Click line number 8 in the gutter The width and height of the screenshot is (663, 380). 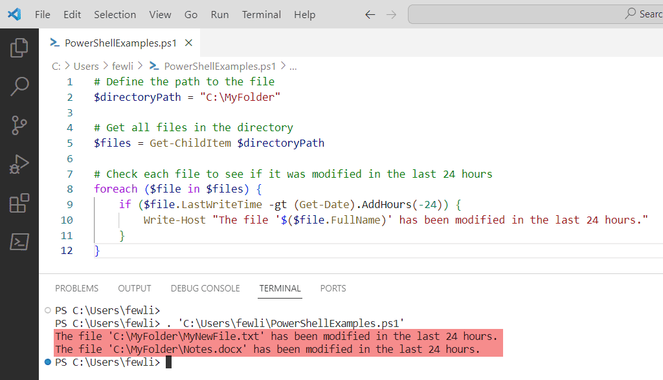tap(70, 189)
